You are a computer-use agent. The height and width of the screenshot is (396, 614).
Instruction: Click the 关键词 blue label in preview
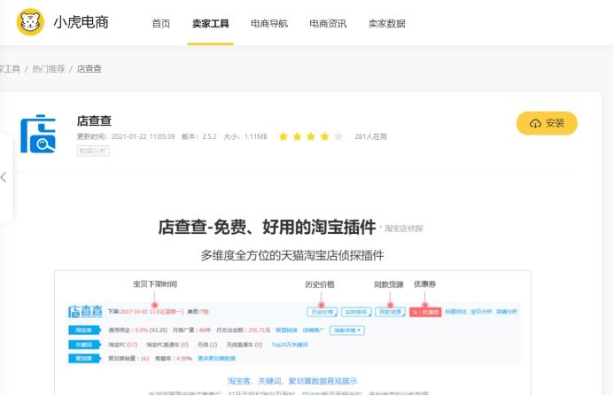[84, 345]
